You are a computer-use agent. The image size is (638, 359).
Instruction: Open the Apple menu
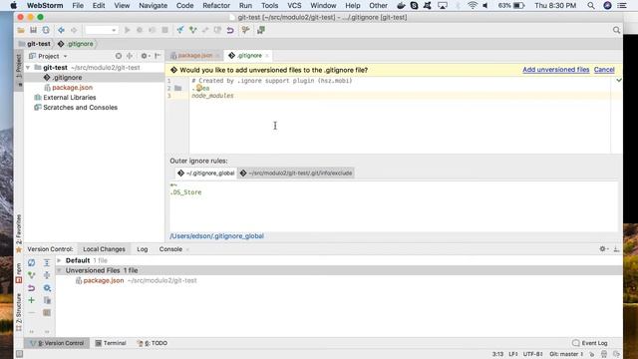(13, 5)
